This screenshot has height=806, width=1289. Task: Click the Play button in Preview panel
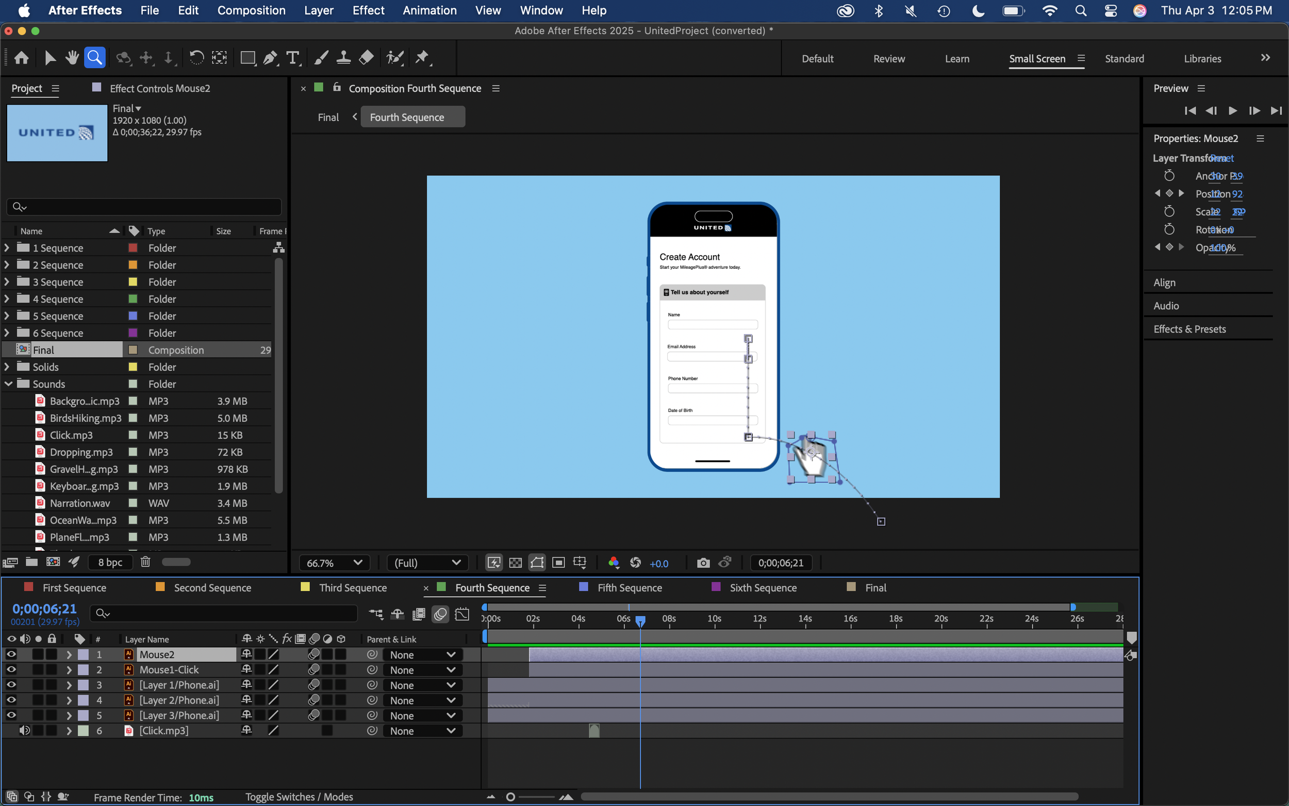tap(1232, 110)
